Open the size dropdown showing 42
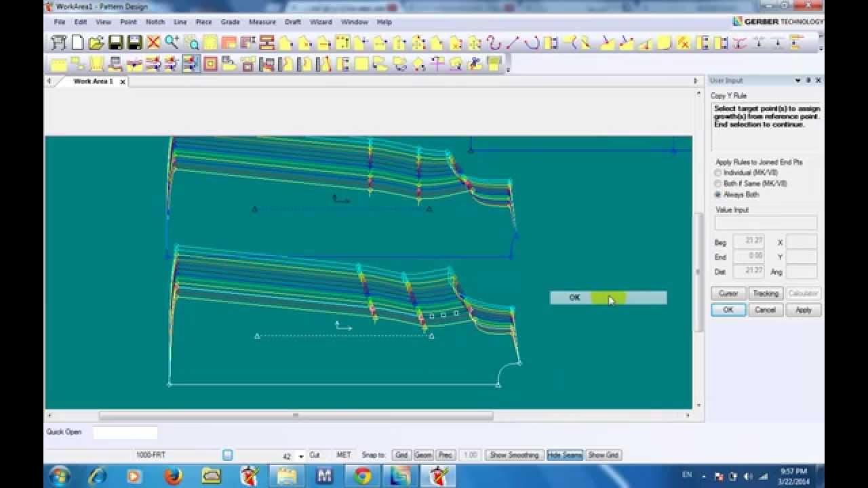868x488 pixels. coord(300,455)
